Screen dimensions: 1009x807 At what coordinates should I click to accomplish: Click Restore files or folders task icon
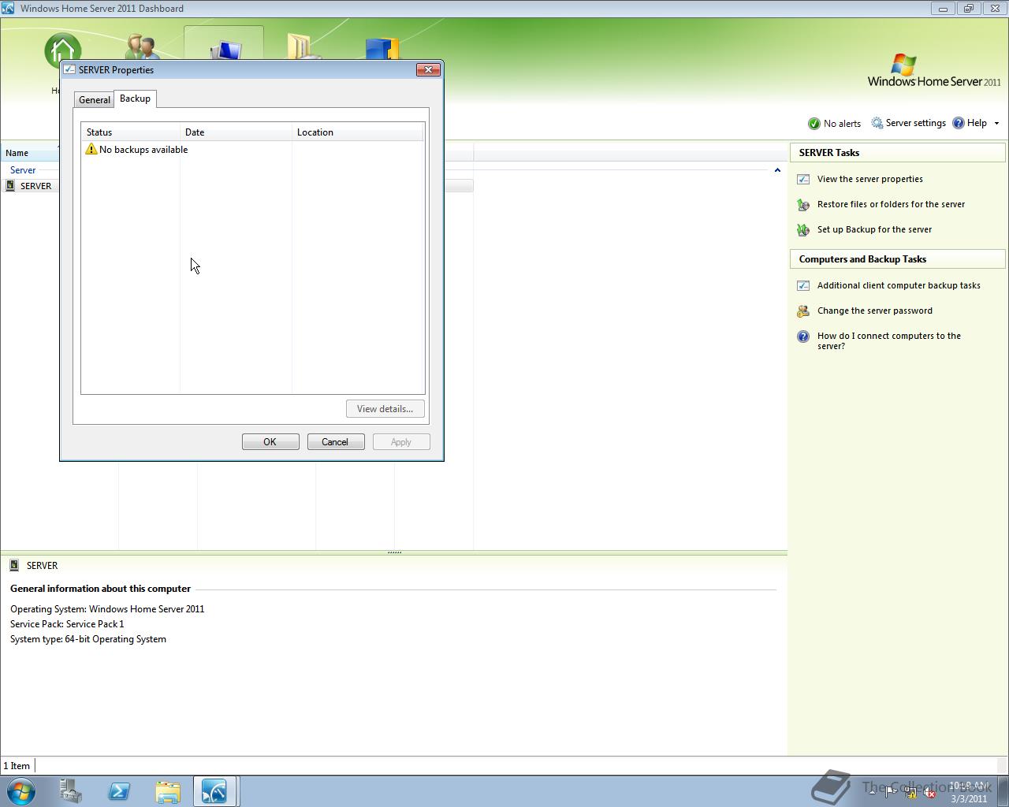[803, 205]
